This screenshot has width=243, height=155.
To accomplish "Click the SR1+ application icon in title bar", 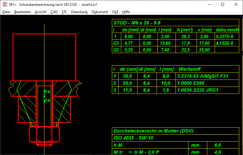I will pyautogui.click(x=5, y=4).
